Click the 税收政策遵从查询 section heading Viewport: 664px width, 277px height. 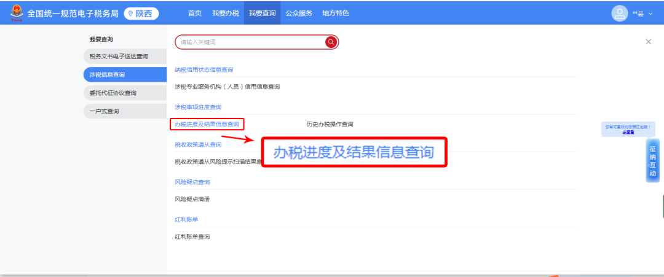[x=198, y=144]
